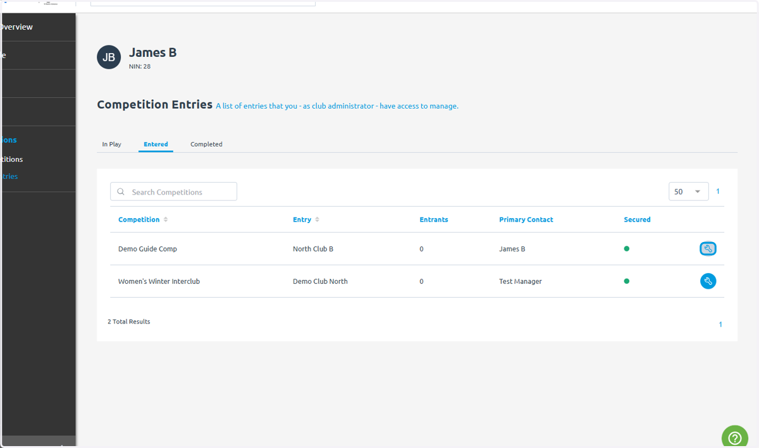Image resolution: width=759 pixels, height=448 pixels.
Task: Click the Women's Winter Interclub competition name
Action: pos(159,281)
